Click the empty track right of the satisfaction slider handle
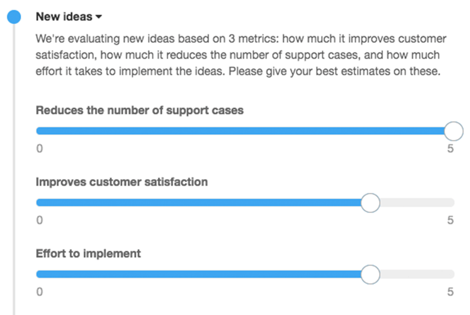This screenshot has height=315, width=470. tap(418, 203)
